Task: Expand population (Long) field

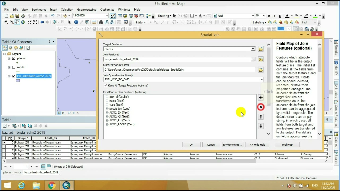Action: (107, 109)
